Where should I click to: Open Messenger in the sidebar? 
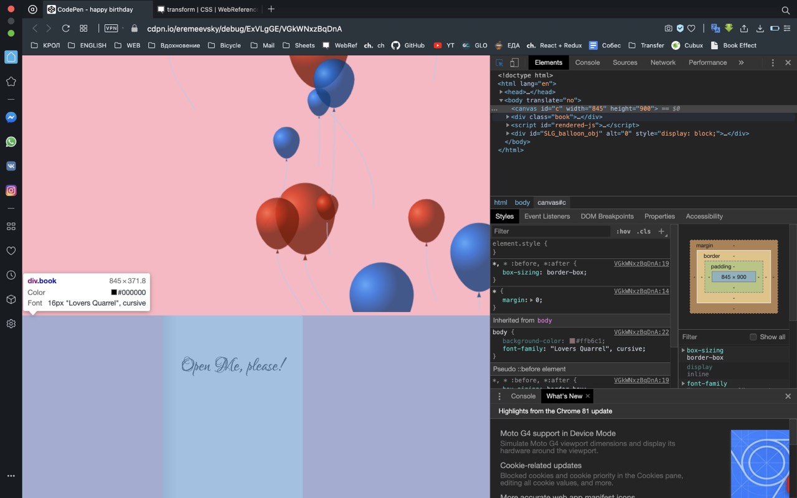click(x=11, y=117)
